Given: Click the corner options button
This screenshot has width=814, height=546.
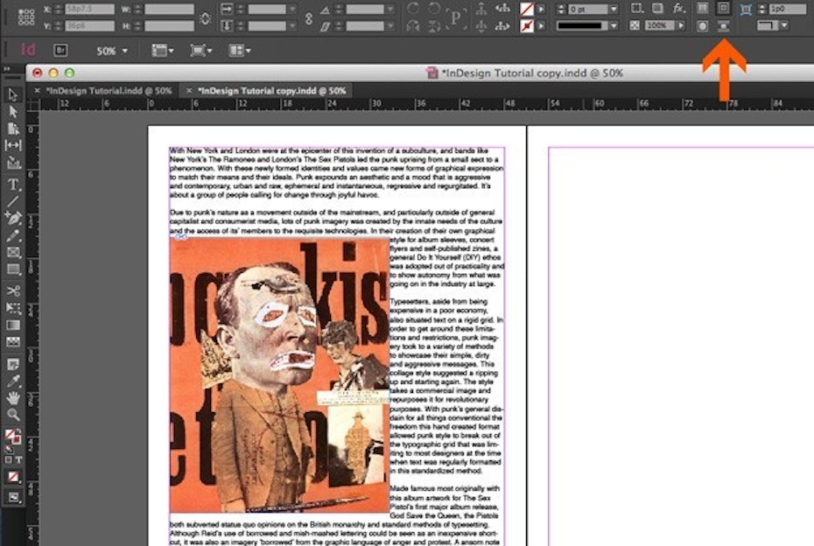Looking at the screenshot, I should click(x=638, y=8).
